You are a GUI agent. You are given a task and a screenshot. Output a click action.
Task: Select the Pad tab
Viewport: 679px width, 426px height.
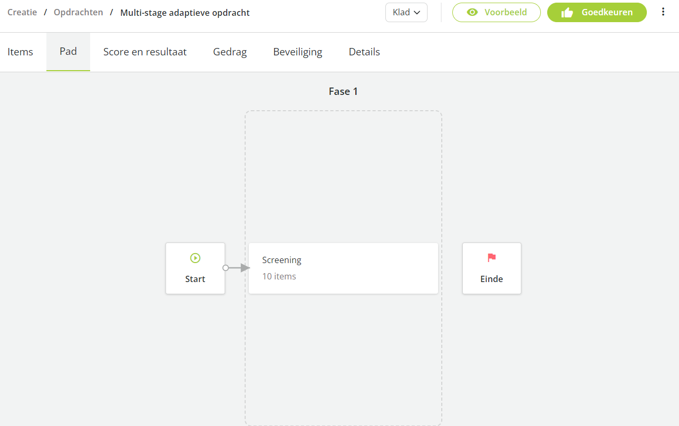(68, 52)
